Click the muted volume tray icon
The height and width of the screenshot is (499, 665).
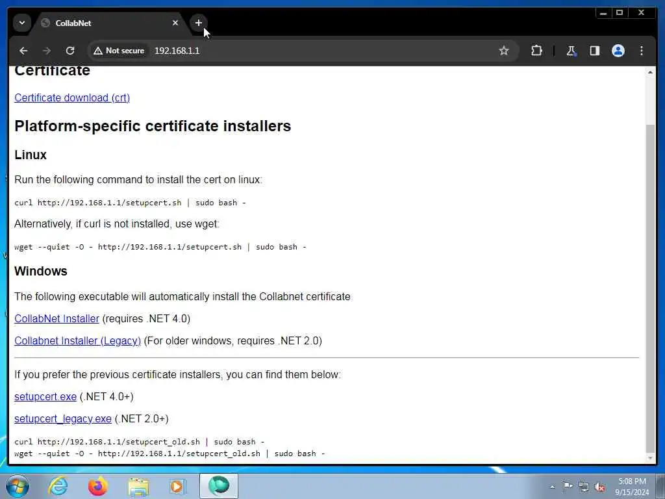pos(599,487)
